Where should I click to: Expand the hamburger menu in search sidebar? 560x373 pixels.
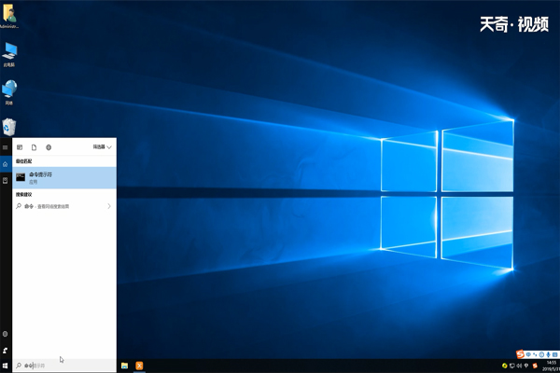pos(5,147)
